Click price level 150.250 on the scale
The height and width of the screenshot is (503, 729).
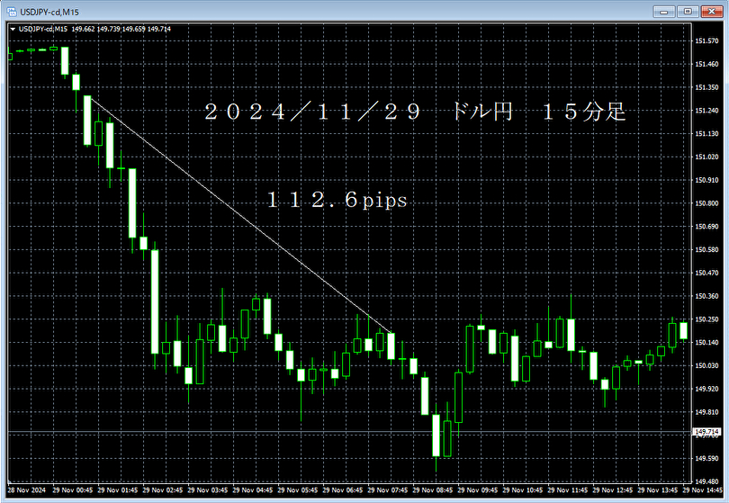(x=706, y=319)
